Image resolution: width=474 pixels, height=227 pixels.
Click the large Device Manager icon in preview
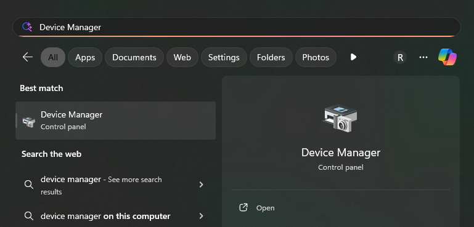tap(340, 118)
